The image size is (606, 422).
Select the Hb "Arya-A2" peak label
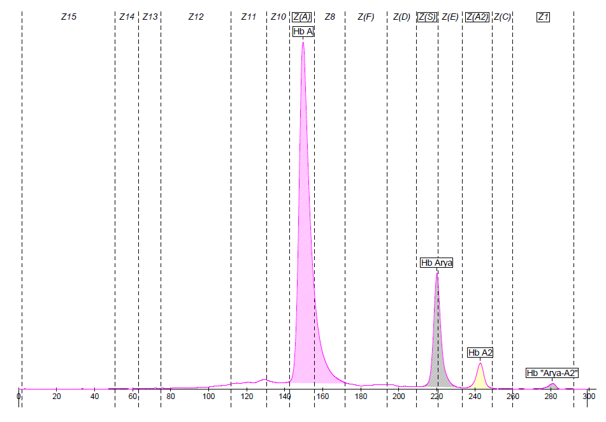pyautogui.click(x=552, y=373)
